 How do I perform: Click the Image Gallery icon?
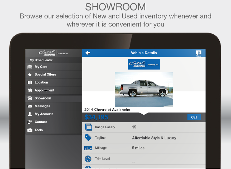tap(88, 127)
